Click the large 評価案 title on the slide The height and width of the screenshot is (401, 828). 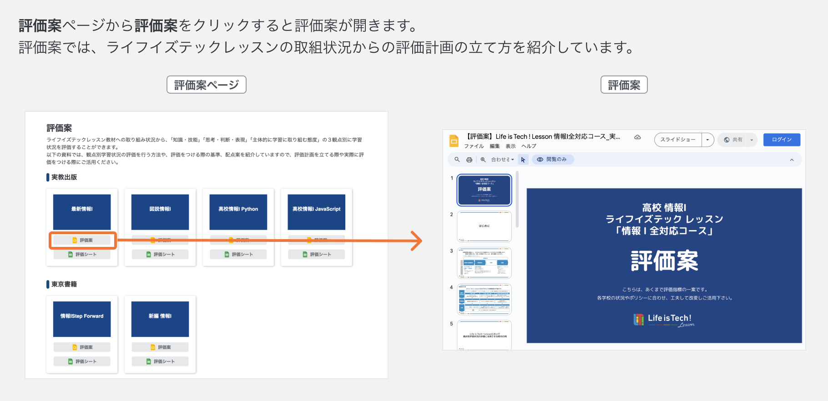tap(664, 261)
